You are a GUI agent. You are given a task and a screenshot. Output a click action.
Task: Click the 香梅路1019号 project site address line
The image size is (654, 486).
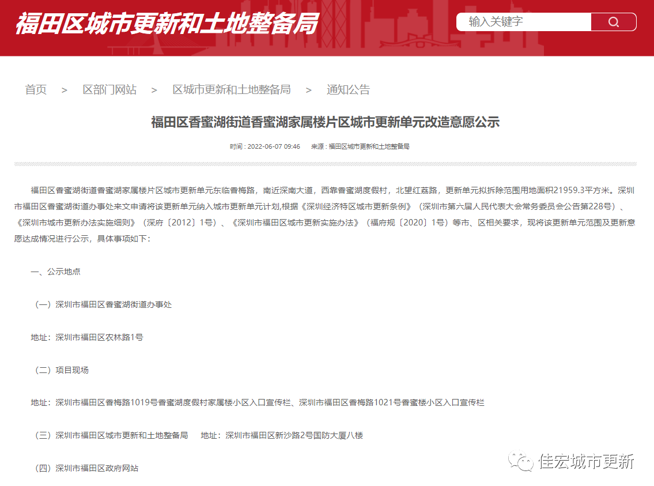tap(258, 402)
